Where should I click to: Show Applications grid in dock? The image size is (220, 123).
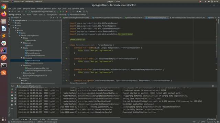(x=4, y=119)
